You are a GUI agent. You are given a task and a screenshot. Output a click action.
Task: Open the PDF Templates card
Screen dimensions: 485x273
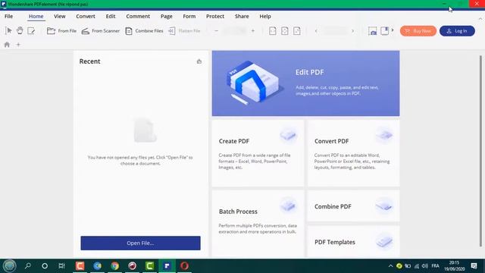coord(354,241)
